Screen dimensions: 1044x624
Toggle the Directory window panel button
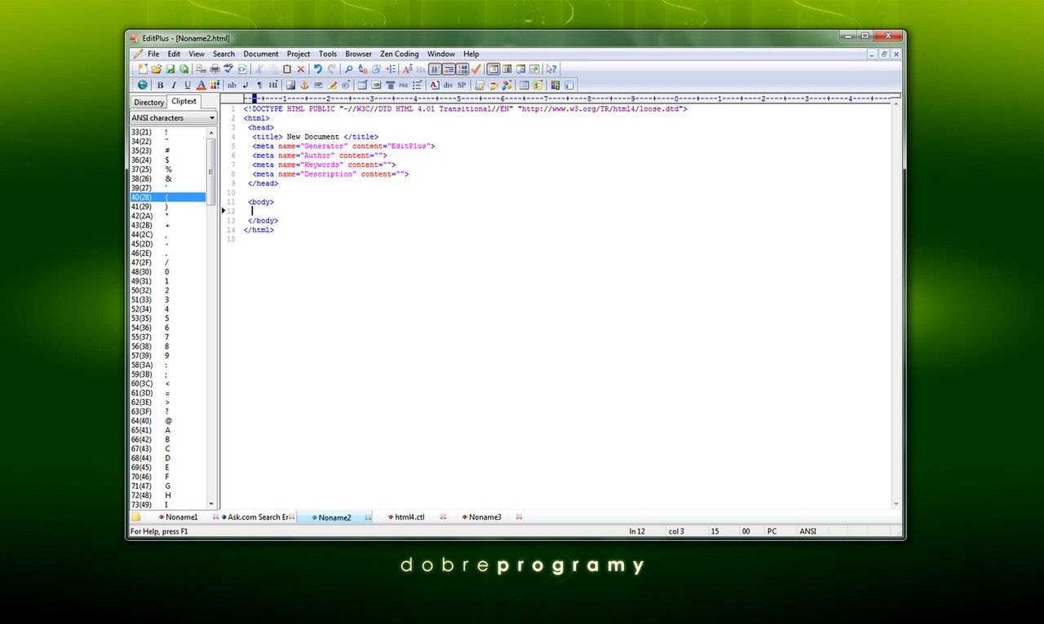coord(493,69)
